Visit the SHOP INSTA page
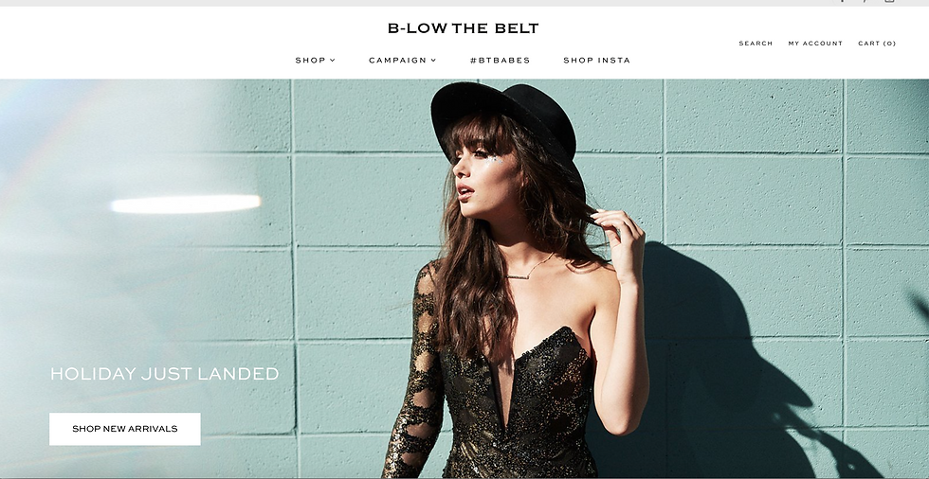This screenshot has width=929, height=479. [x=596, y=61]
